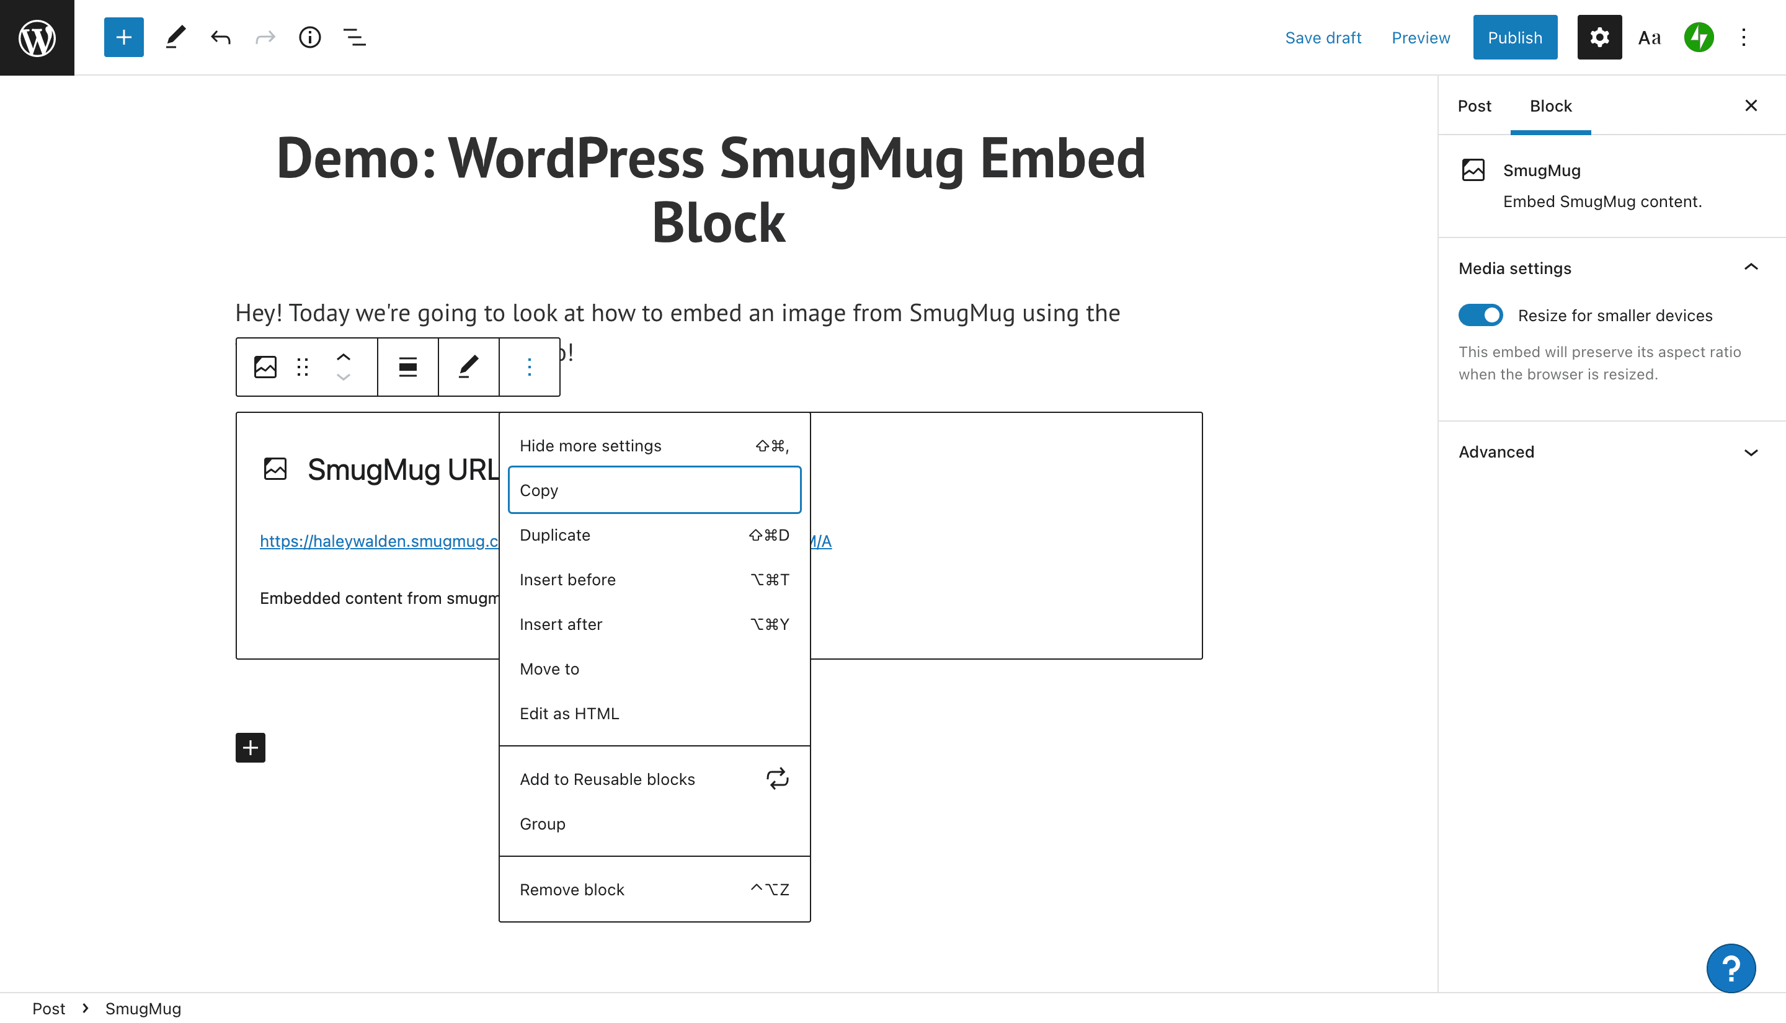Undo the last change
Image resolution: width=1786 pixels, height=1023 pixels.
(221, 37)
